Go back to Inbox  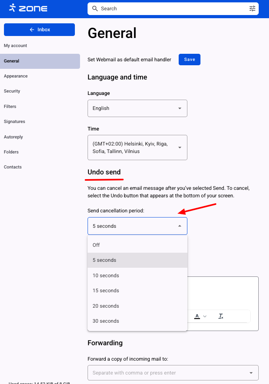[39, 30]
